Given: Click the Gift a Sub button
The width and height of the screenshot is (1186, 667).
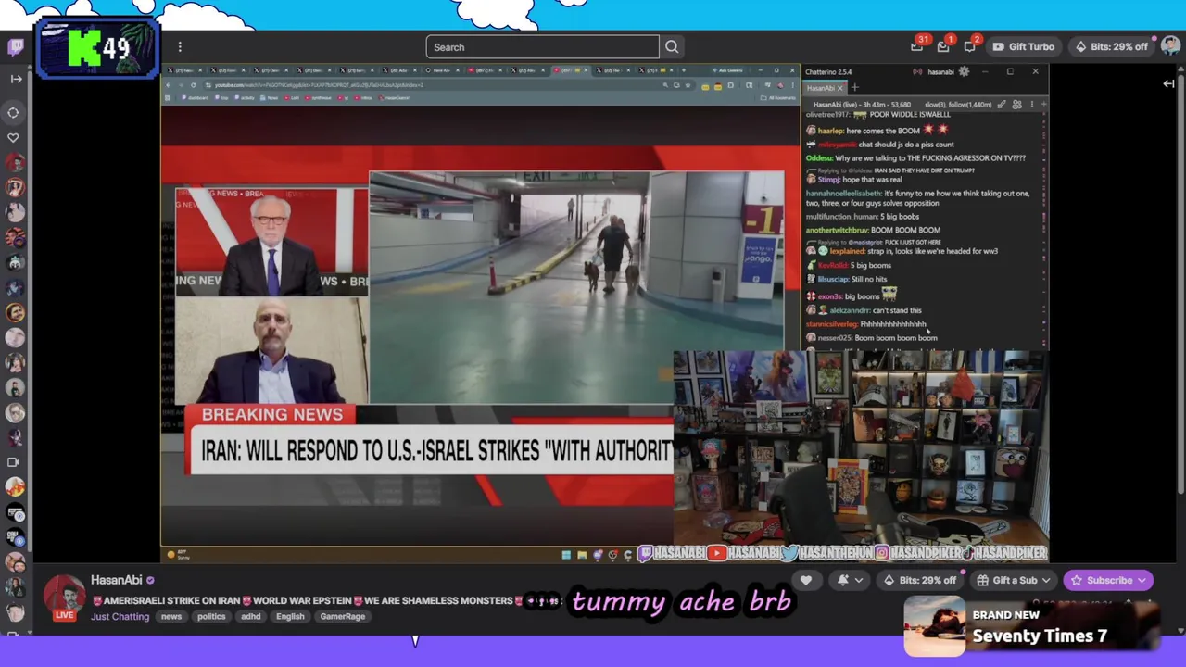Looking at the screenshot, I should tap(1014, 581).
